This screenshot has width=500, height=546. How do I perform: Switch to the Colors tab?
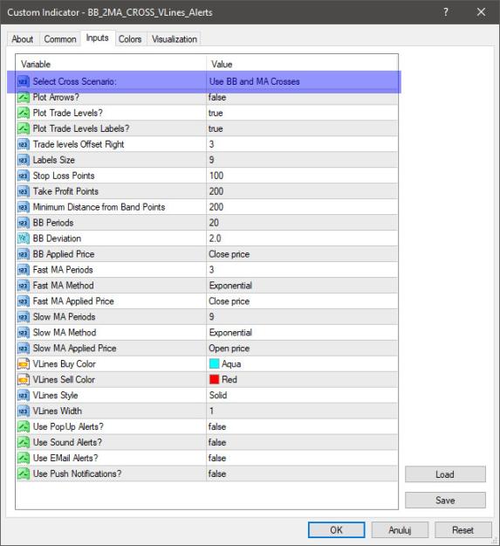[x=130, y=39]
